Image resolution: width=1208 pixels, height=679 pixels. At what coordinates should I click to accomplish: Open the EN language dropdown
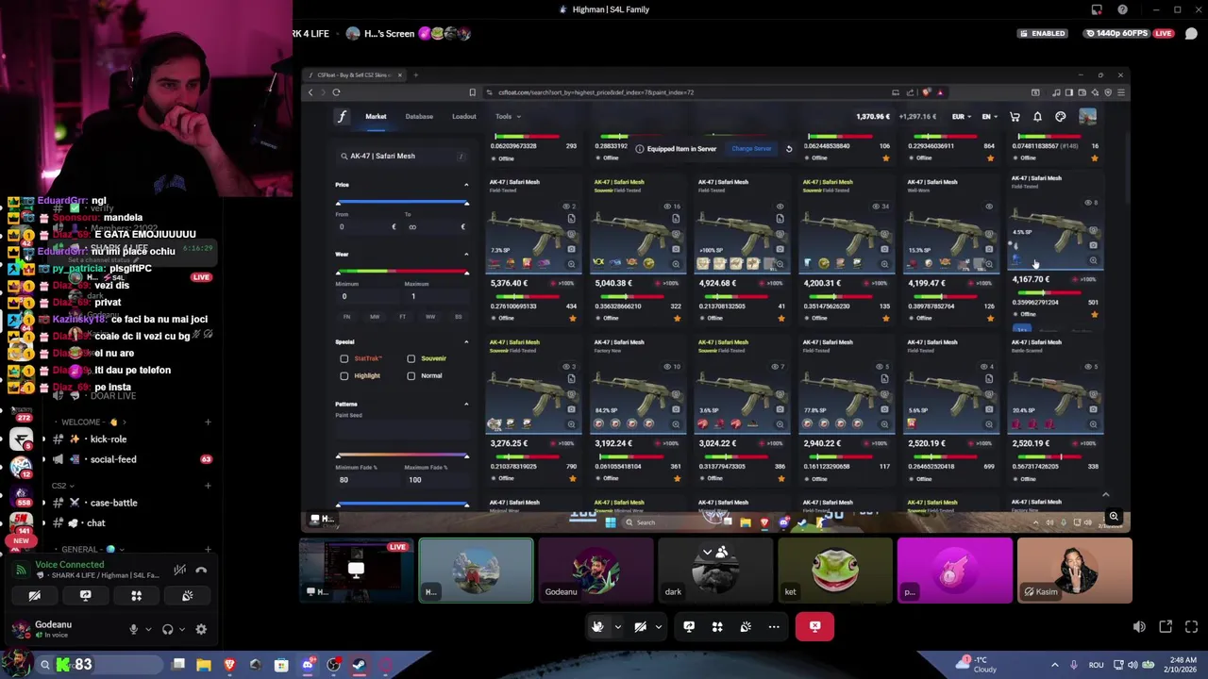[x=990, y=117]
